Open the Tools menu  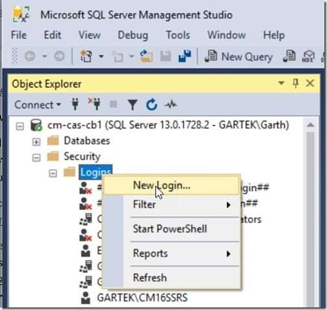[x=178, y=35]
